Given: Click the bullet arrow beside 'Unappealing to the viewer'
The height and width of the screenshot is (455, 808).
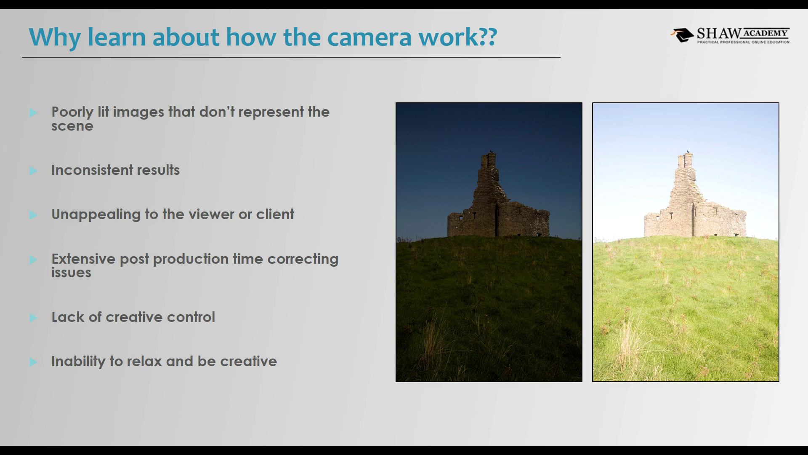Looking at the screenshot, I should (34, 215).
